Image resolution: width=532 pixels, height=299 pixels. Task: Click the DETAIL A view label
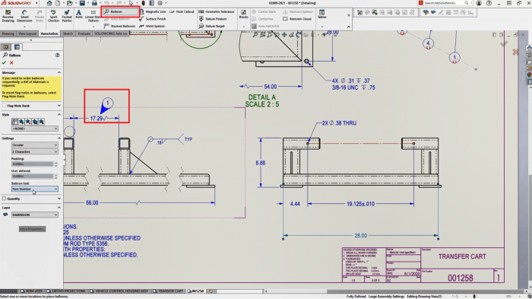262,97
